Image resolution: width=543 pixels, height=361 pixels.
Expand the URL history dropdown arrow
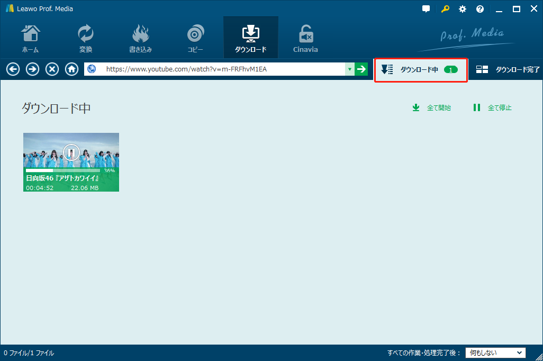pos(350,69)
